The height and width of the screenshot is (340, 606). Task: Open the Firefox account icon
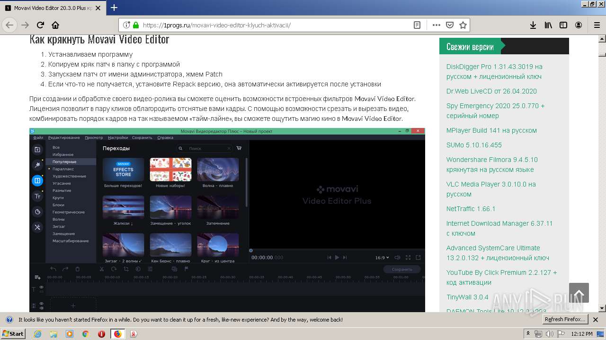tap(579, 25)
